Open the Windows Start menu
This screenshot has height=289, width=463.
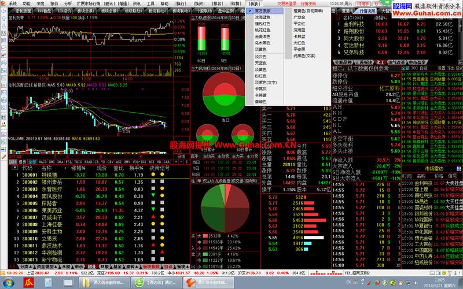coord(10,283)
